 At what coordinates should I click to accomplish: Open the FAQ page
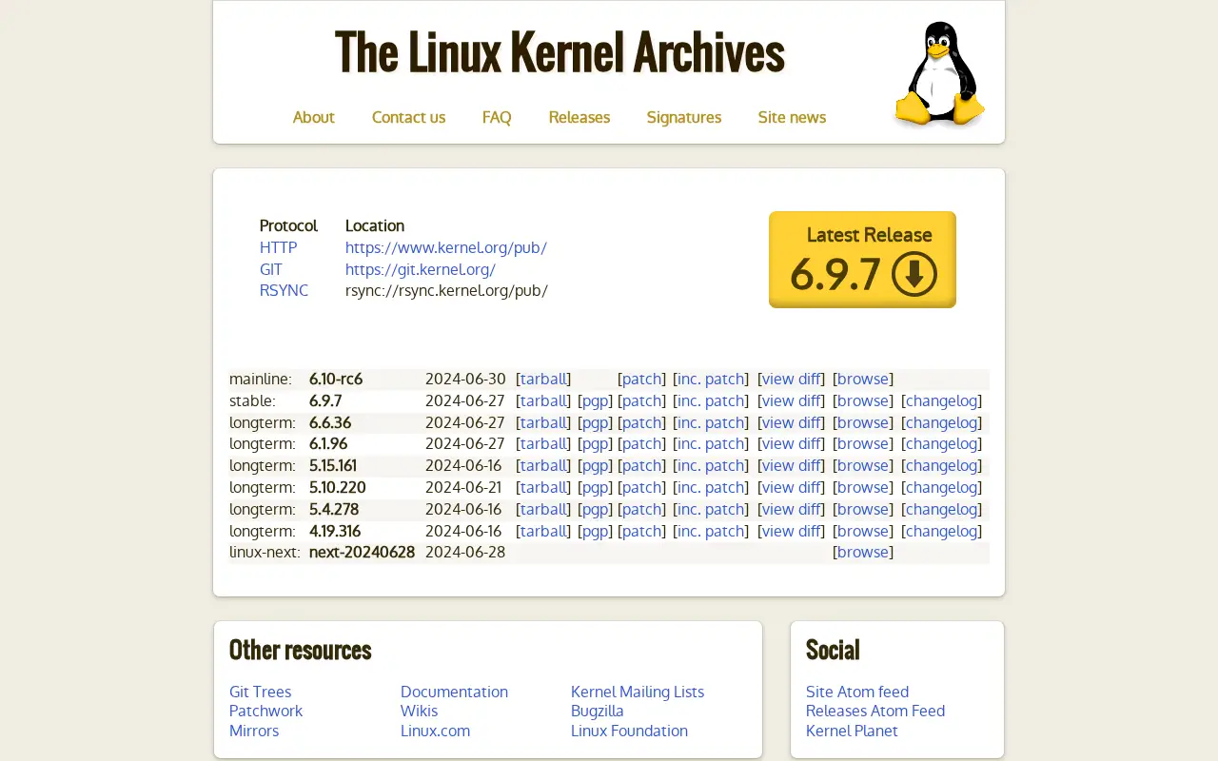point(497,117)
